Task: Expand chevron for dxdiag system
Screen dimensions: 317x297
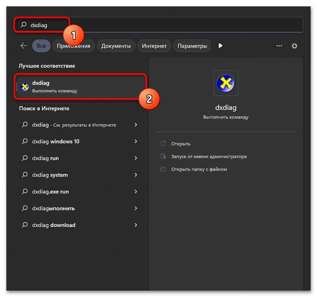Action: pos(136,175)
